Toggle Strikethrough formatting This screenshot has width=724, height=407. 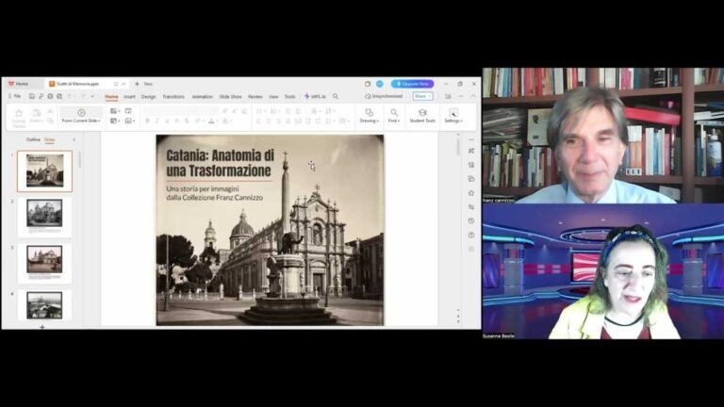pyautogui.click(x=187, y=121)
